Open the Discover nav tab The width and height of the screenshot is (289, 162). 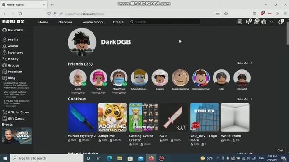(x=65, y=22)
